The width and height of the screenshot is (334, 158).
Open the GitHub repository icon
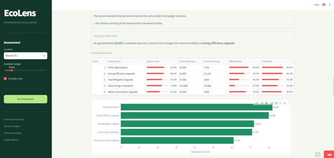coord(324,5)
